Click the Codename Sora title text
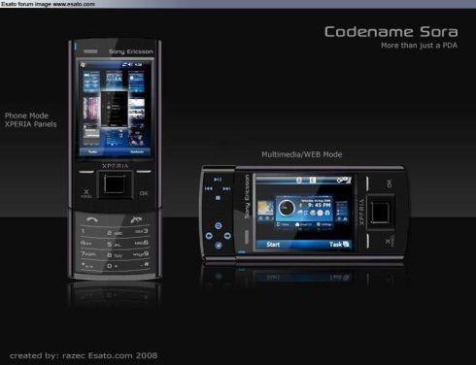476x365 pixels. pos(391,32)
